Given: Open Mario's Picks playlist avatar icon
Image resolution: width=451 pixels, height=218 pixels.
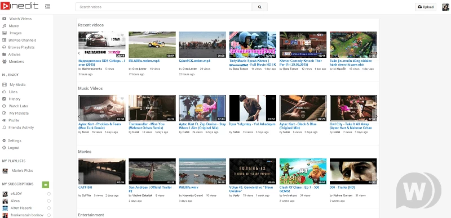Looking at the screenshot, I should [5, 171].
